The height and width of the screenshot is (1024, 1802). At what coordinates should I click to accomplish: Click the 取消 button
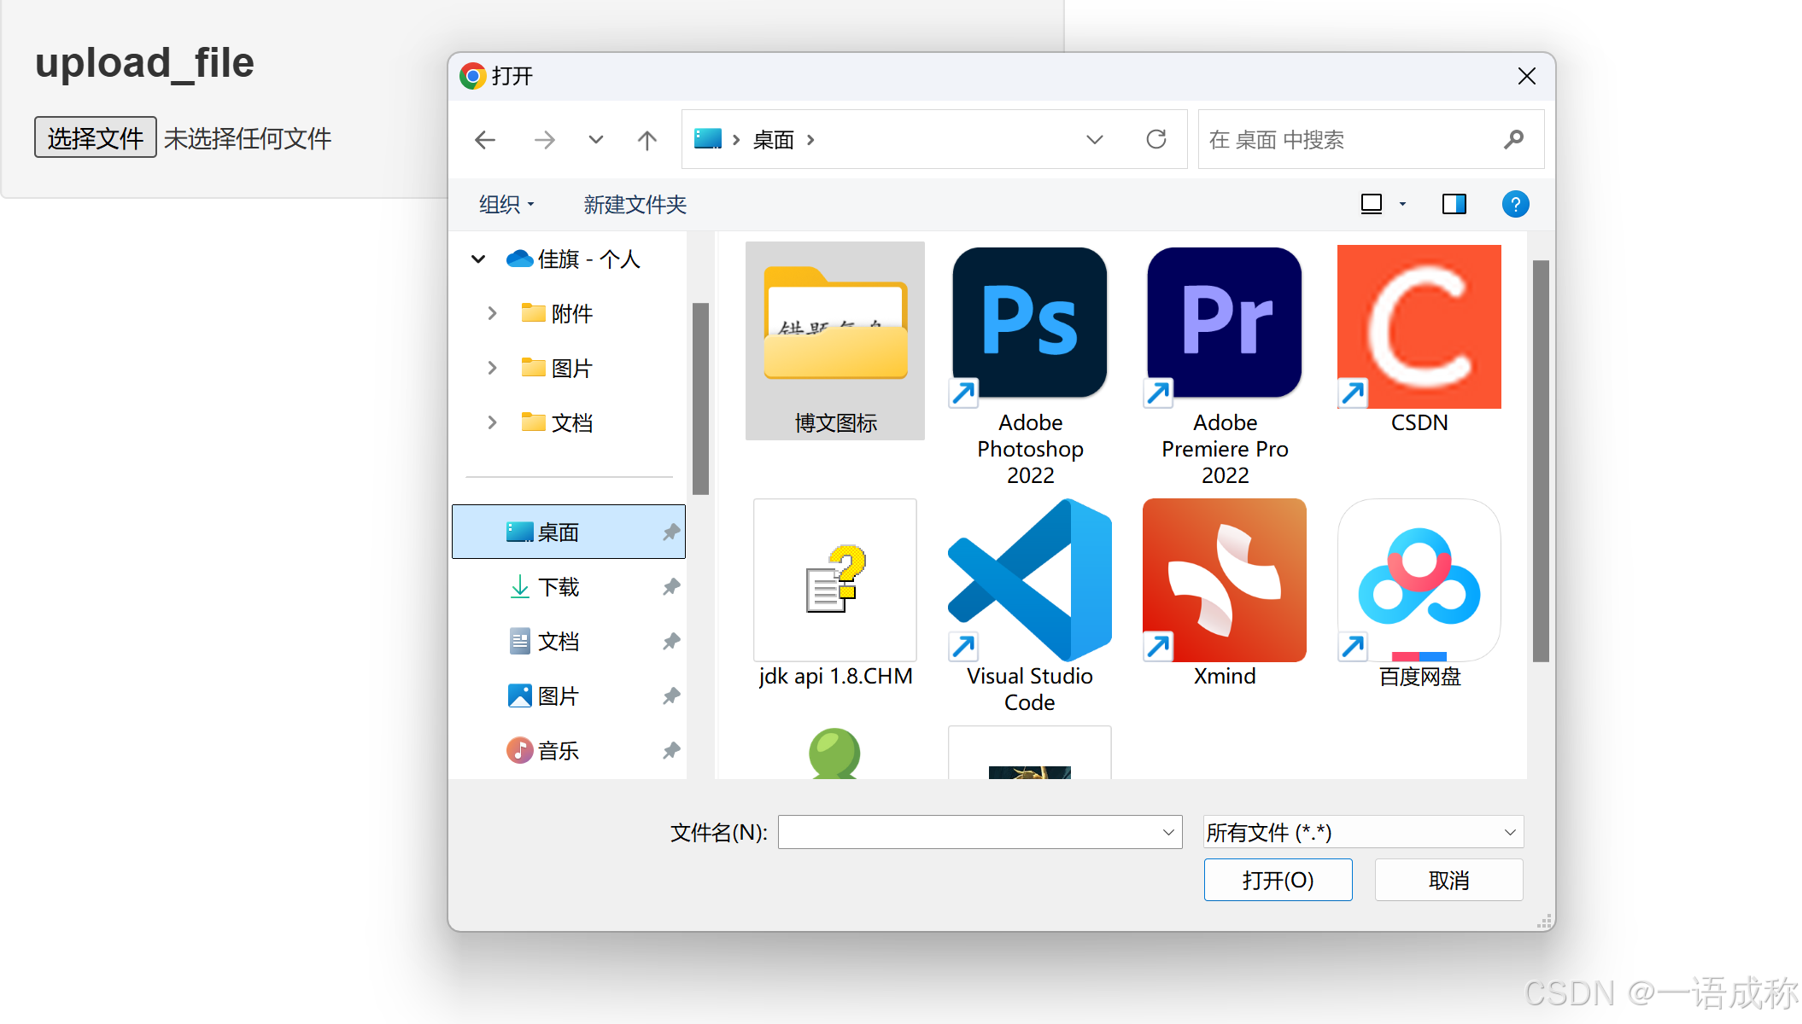click(1448, 880)
